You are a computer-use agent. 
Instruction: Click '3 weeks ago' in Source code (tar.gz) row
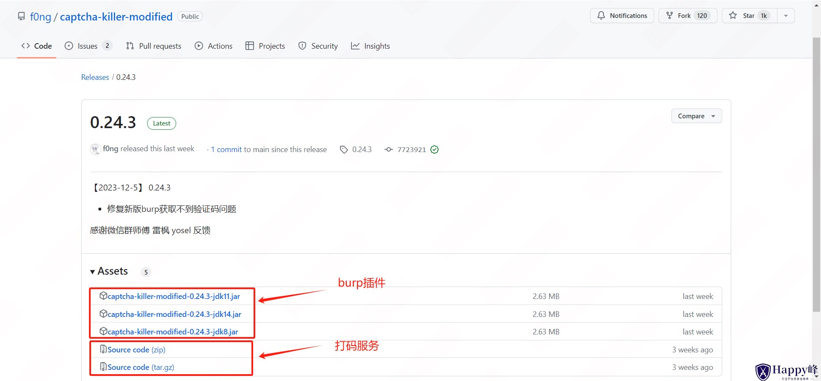693,367
